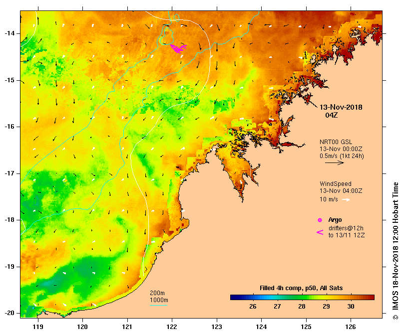The width and height of the screenshot is (404, 335).
Task: Click the '125' longitude axis label
Action: click(306, 327)
